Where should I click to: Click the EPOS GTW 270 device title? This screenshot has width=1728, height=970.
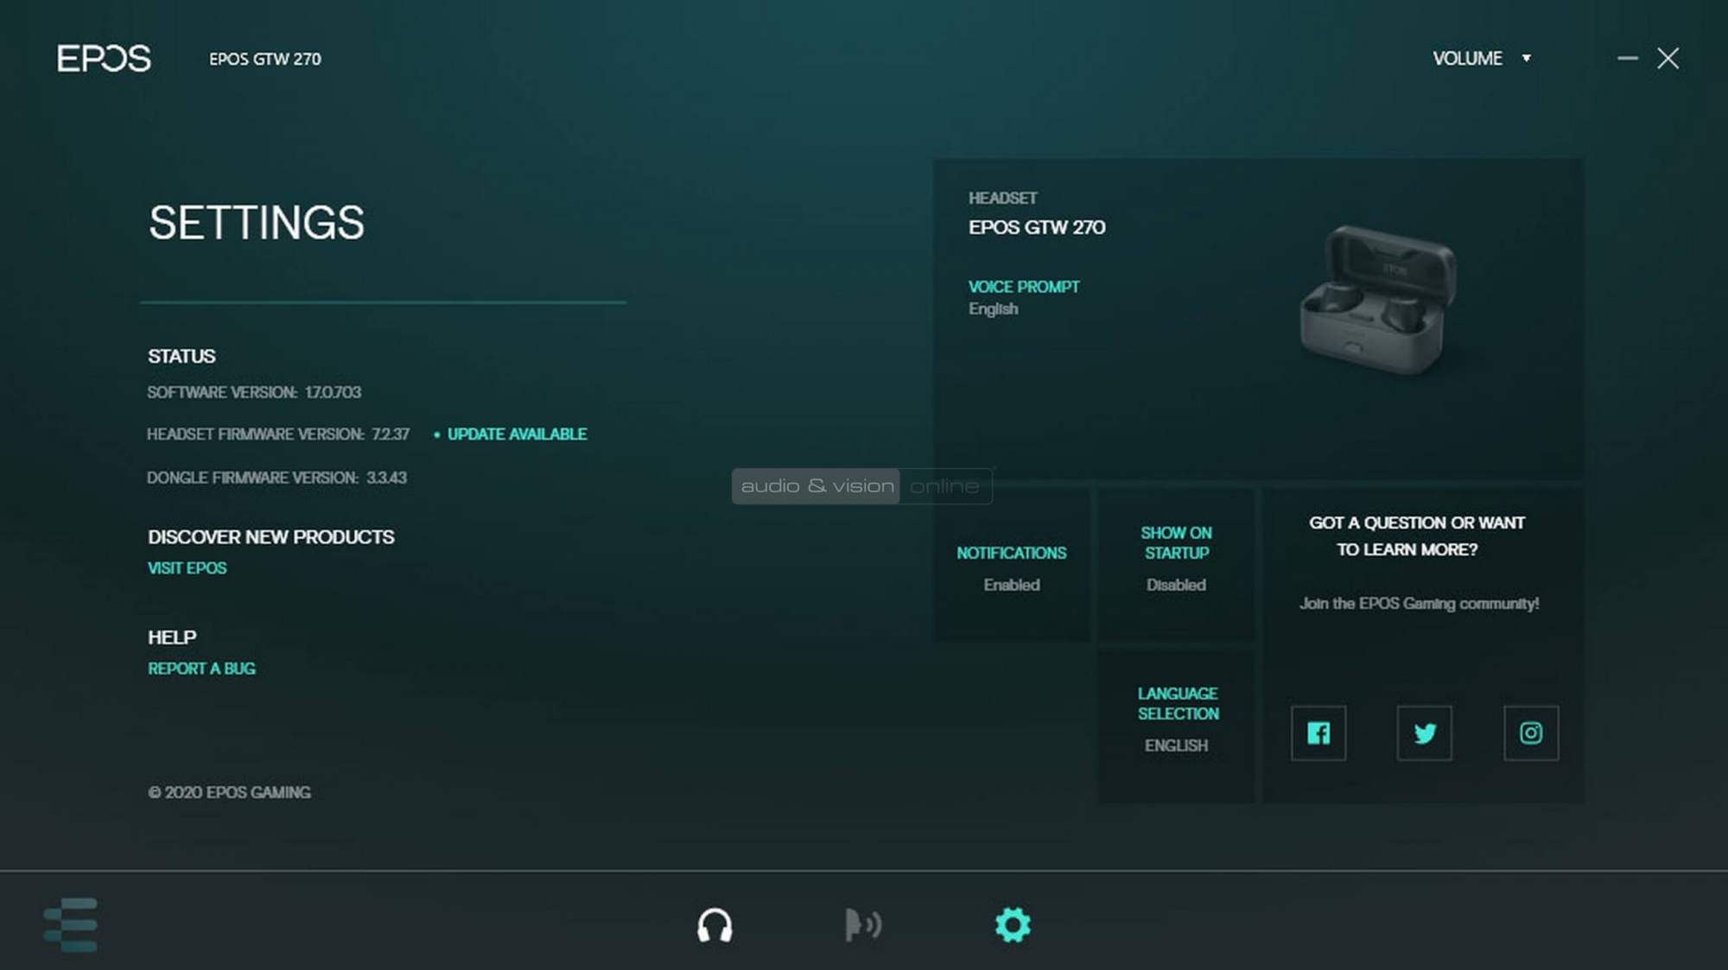click(x=264, y=59)
